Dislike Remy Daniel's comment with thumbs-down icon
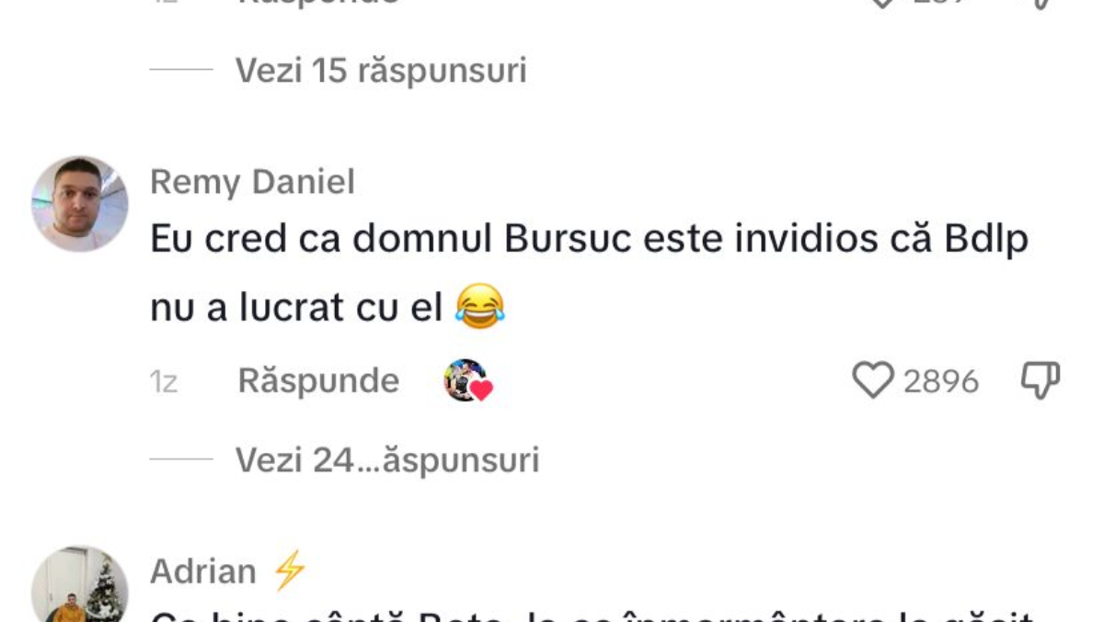Image resolution: width=1104 pixels, height=622 pixels. [1041, 380]
